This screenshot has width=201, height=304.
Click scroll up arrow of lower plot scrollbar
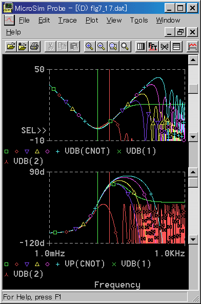click(x=193, y=172)
